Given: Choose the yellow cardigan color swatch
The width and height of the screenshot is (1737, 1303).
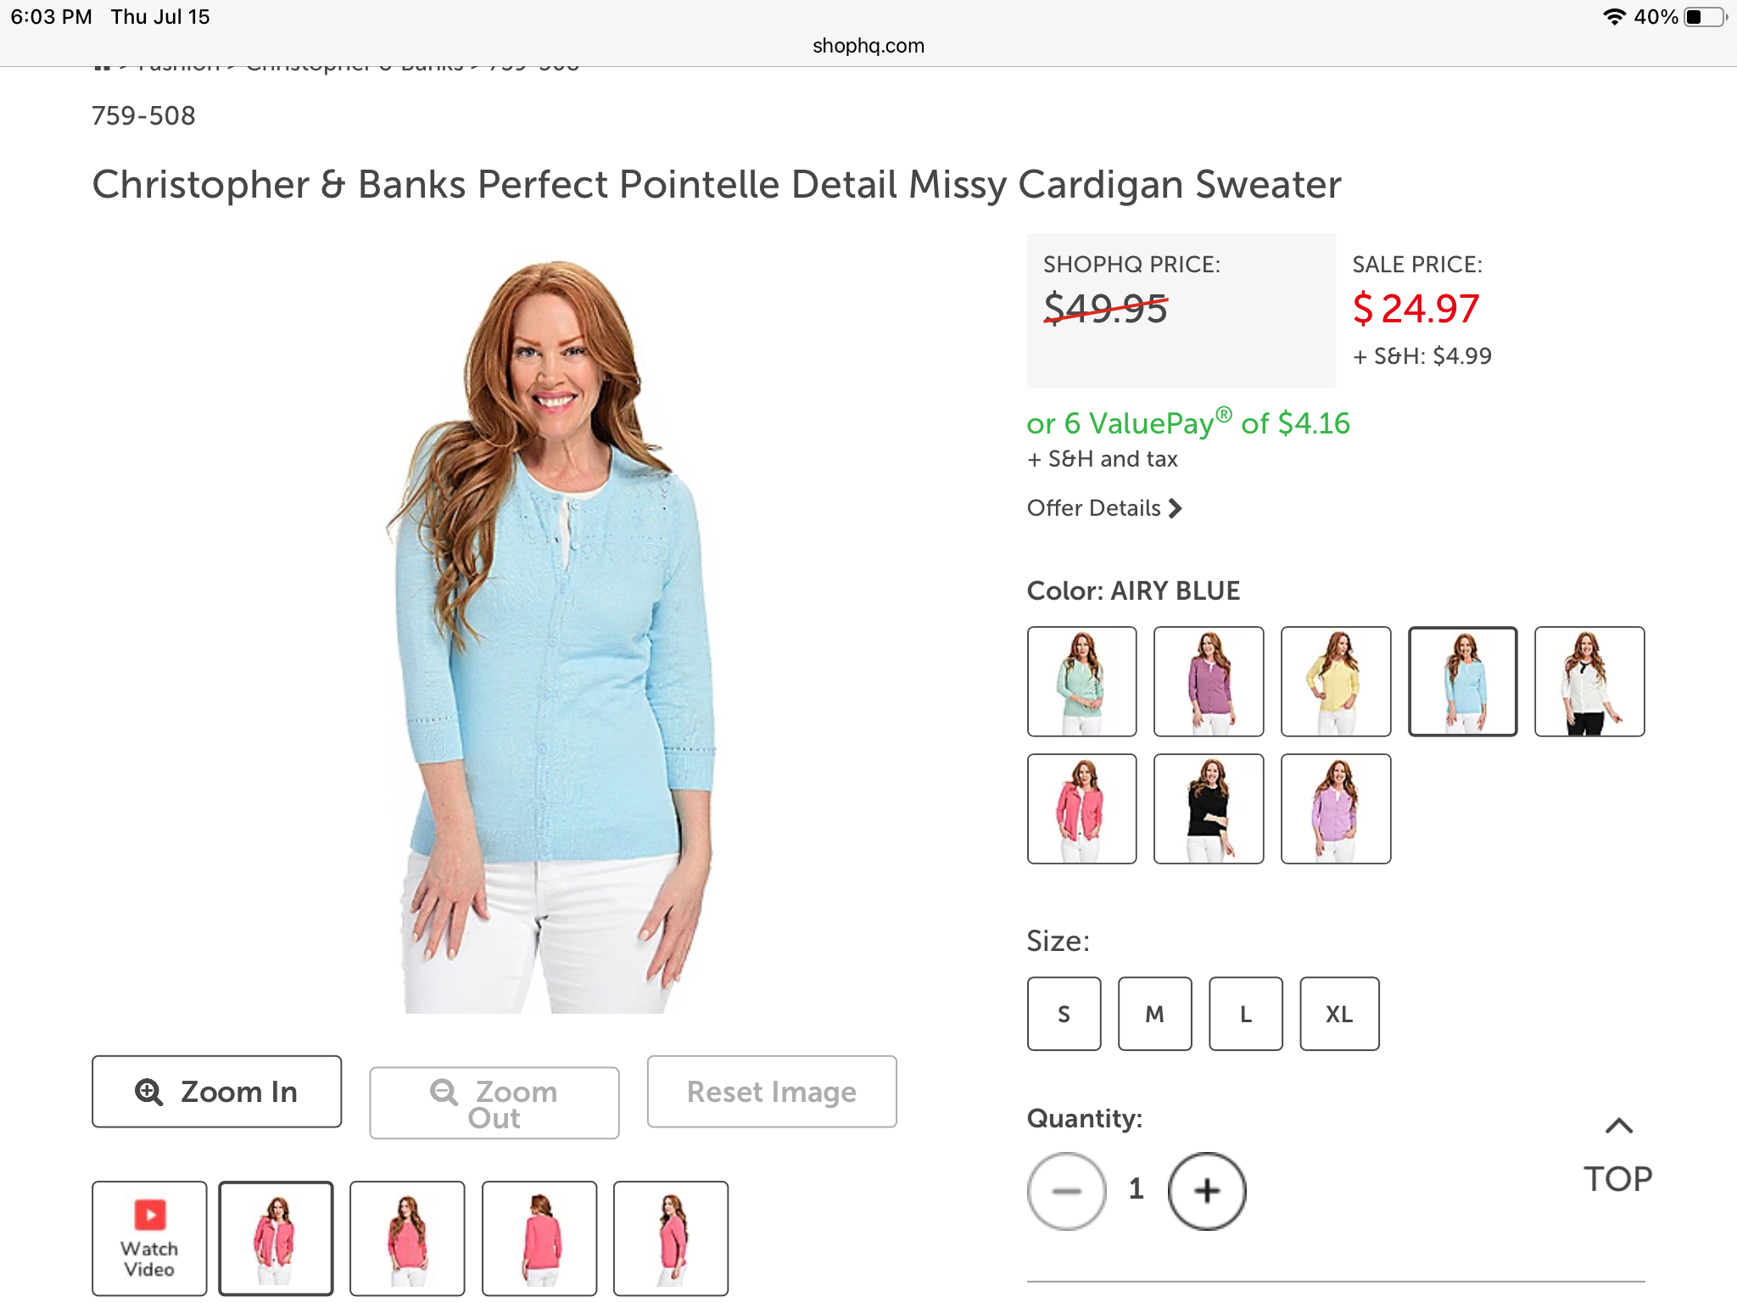Looking at the screenshot, I should pyautogui.click(x=1335, y=681).
